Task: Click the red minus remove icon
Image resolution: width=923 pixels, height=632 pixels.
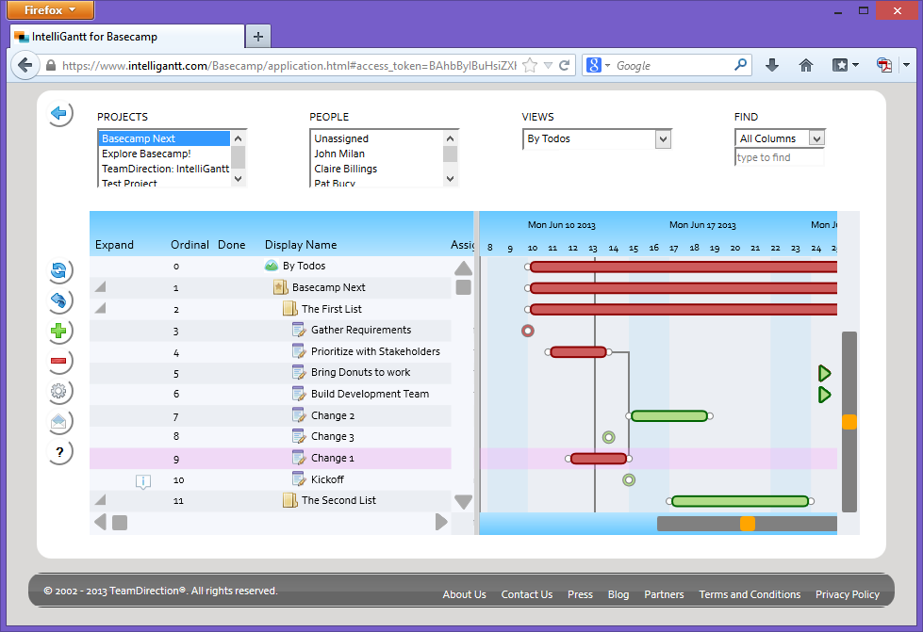Action: 58,361
